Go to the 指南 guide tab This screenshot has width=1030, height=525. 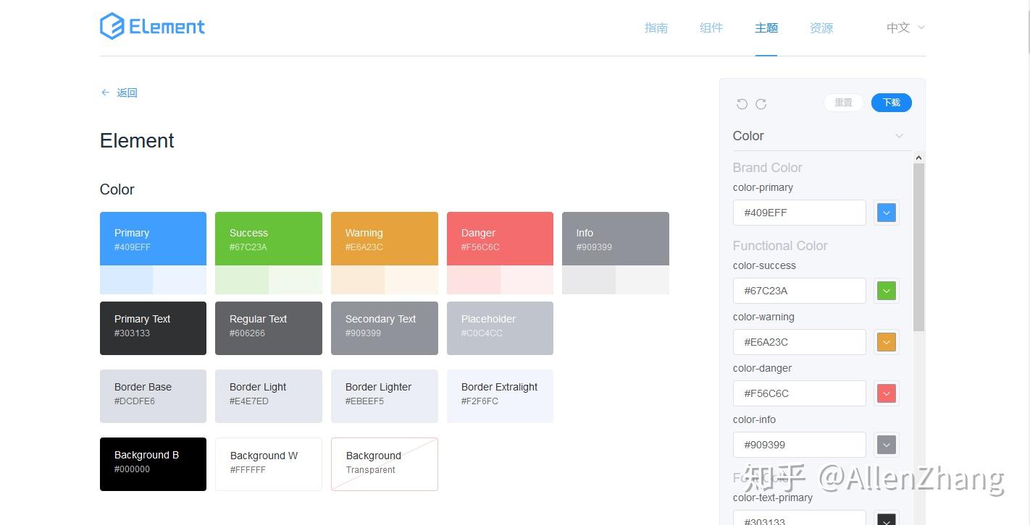(x=656, y=27)
